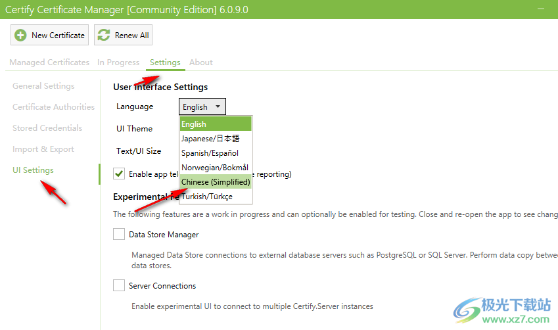Click the window title text Certify Certificate Manager
This screenshot has width=558, height=330.
pyautogui.click(x=127, y=10)
